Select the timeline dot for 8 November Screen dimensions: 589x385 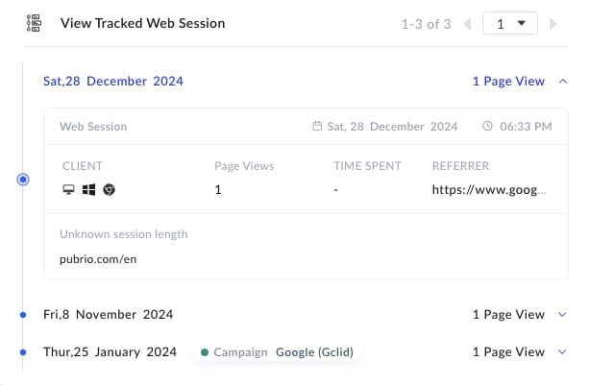tap(23, 314)
